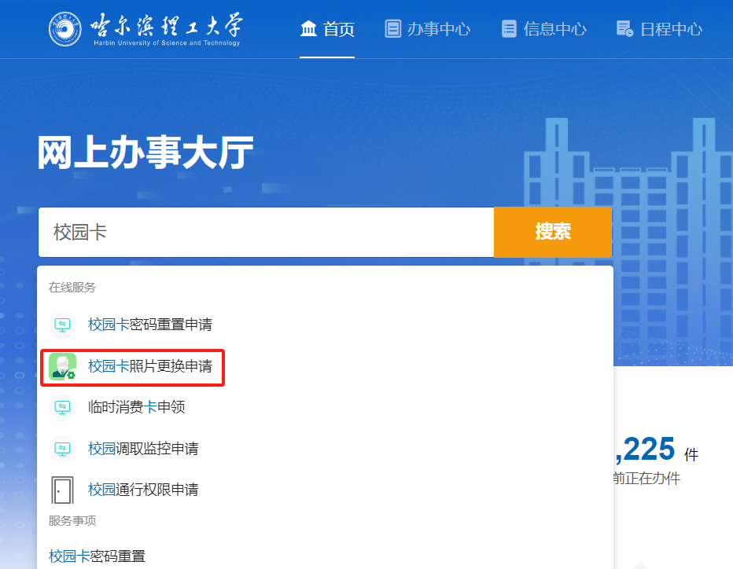733x569 pixels.
Task: Select the 校园通行权限申请 suggestion text
Action: (143, 490)
